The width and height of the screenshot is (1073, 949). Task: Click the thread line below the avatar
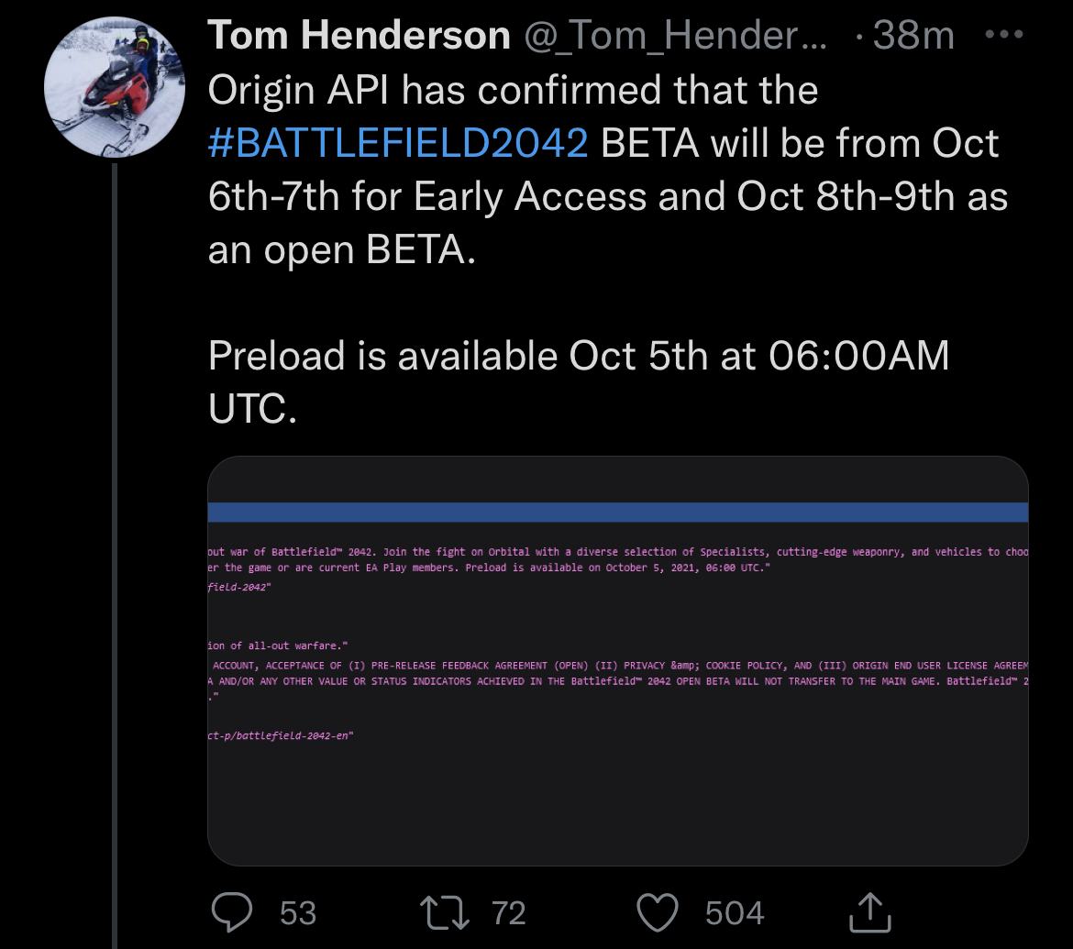[x=115, y=556]
